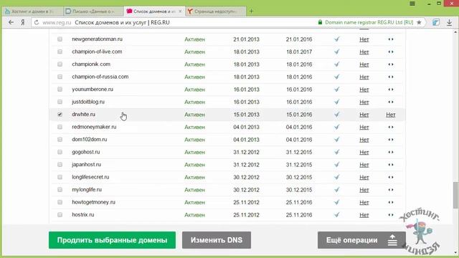Bookmark page with star icon
Screen dimensions: 459x258
419,22
